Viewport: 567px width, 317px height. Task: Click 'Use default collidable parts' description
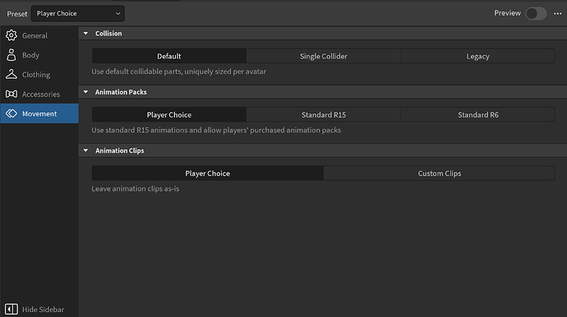click(x=178, y=71)
